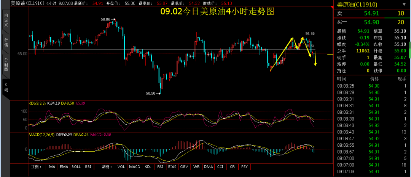Viewport: 411px width, 177px height.
Task: Show the OBV sub-chart indicator
Action: (185, 166)
